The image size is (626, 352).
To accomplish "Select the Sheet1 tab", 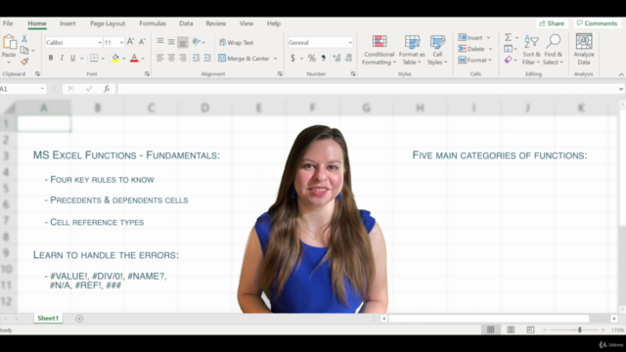I will tap(48, 318).
